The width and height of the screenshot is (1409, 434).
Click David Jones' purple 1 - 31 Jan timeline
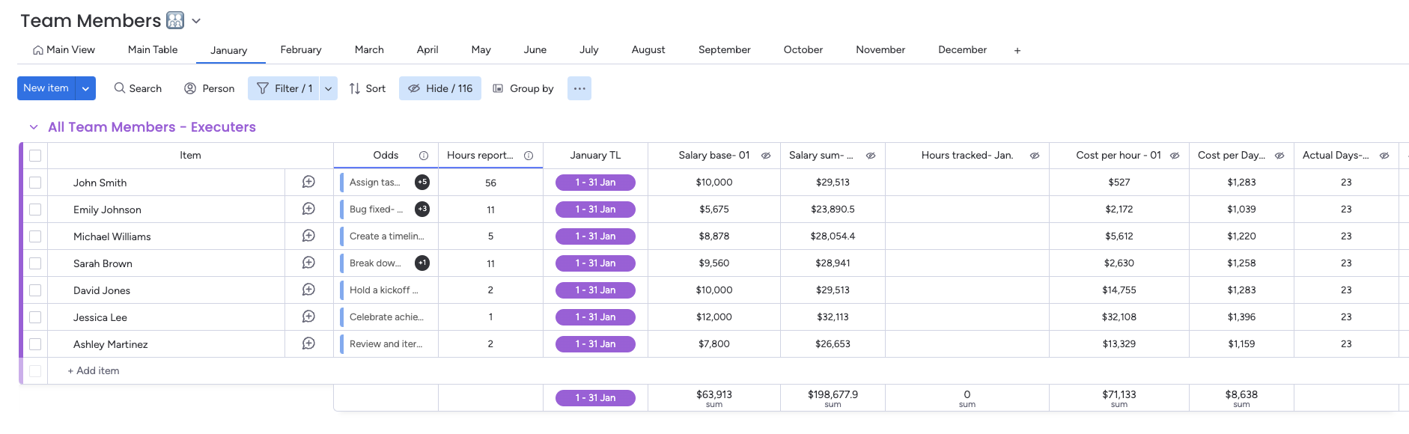click(x=595, y=290)
